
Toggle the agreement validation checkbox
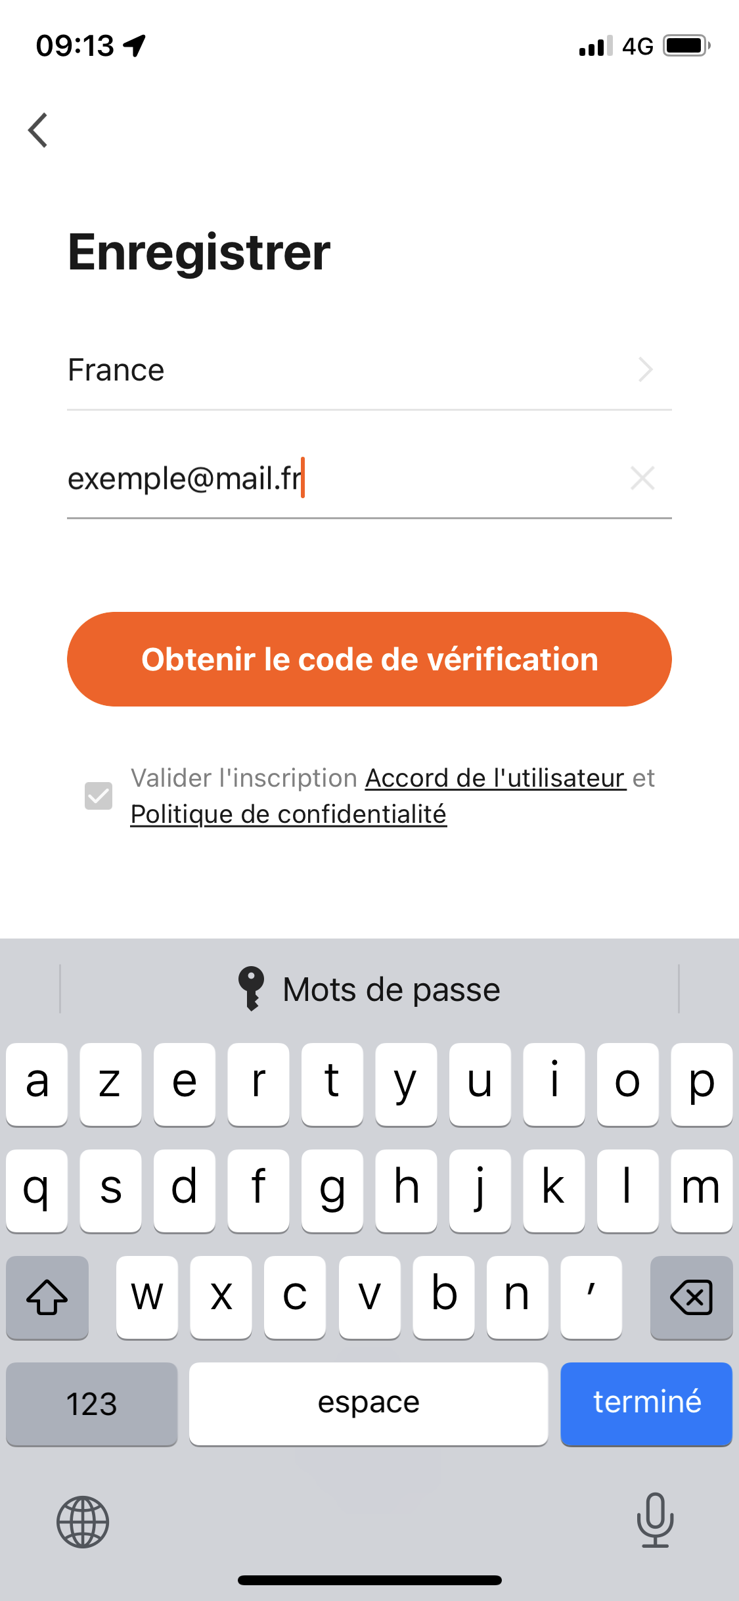(99, 796)
